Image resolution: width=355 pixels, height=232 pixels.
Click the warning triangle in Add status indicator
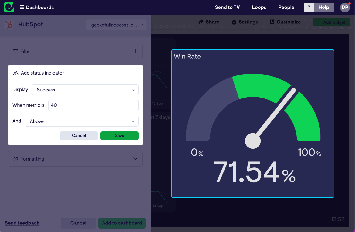16,73
